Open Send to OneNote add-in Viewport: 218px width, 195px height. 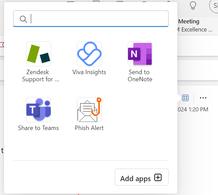pos(140,54)
